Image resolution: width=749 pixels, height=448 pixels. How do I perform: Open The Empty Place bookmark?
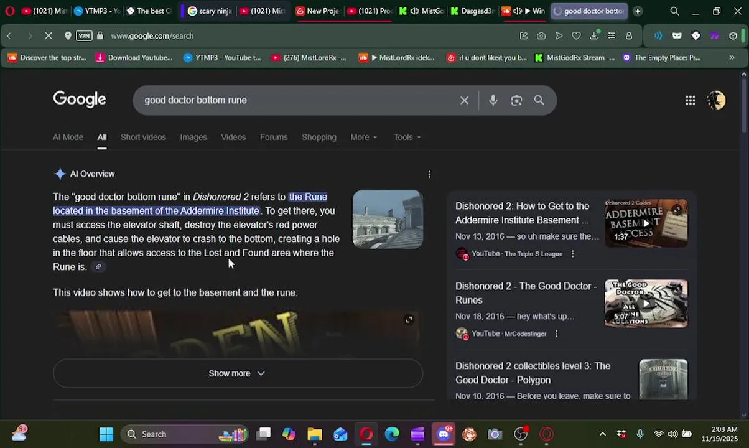click(x=661, y=58)
